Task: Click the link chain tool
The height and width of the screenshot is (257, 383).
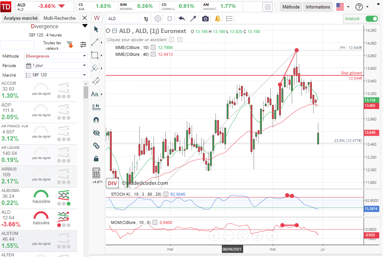Action: click(96, 146)
